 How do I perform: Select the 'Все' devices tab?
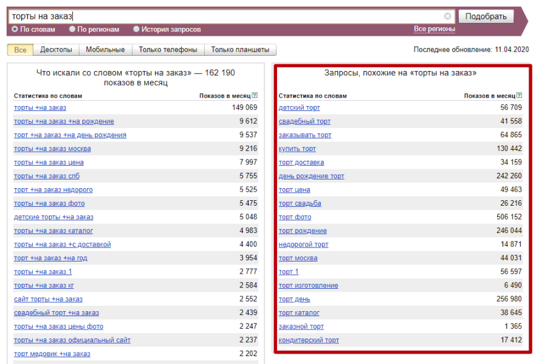pyautogui.click(x=20, y=50)
